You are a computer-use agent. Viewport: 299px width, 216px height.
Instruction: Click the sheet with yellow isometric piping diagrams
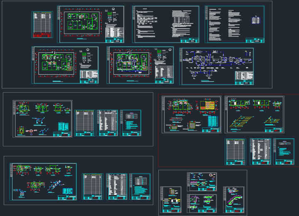tap(254, 114)
